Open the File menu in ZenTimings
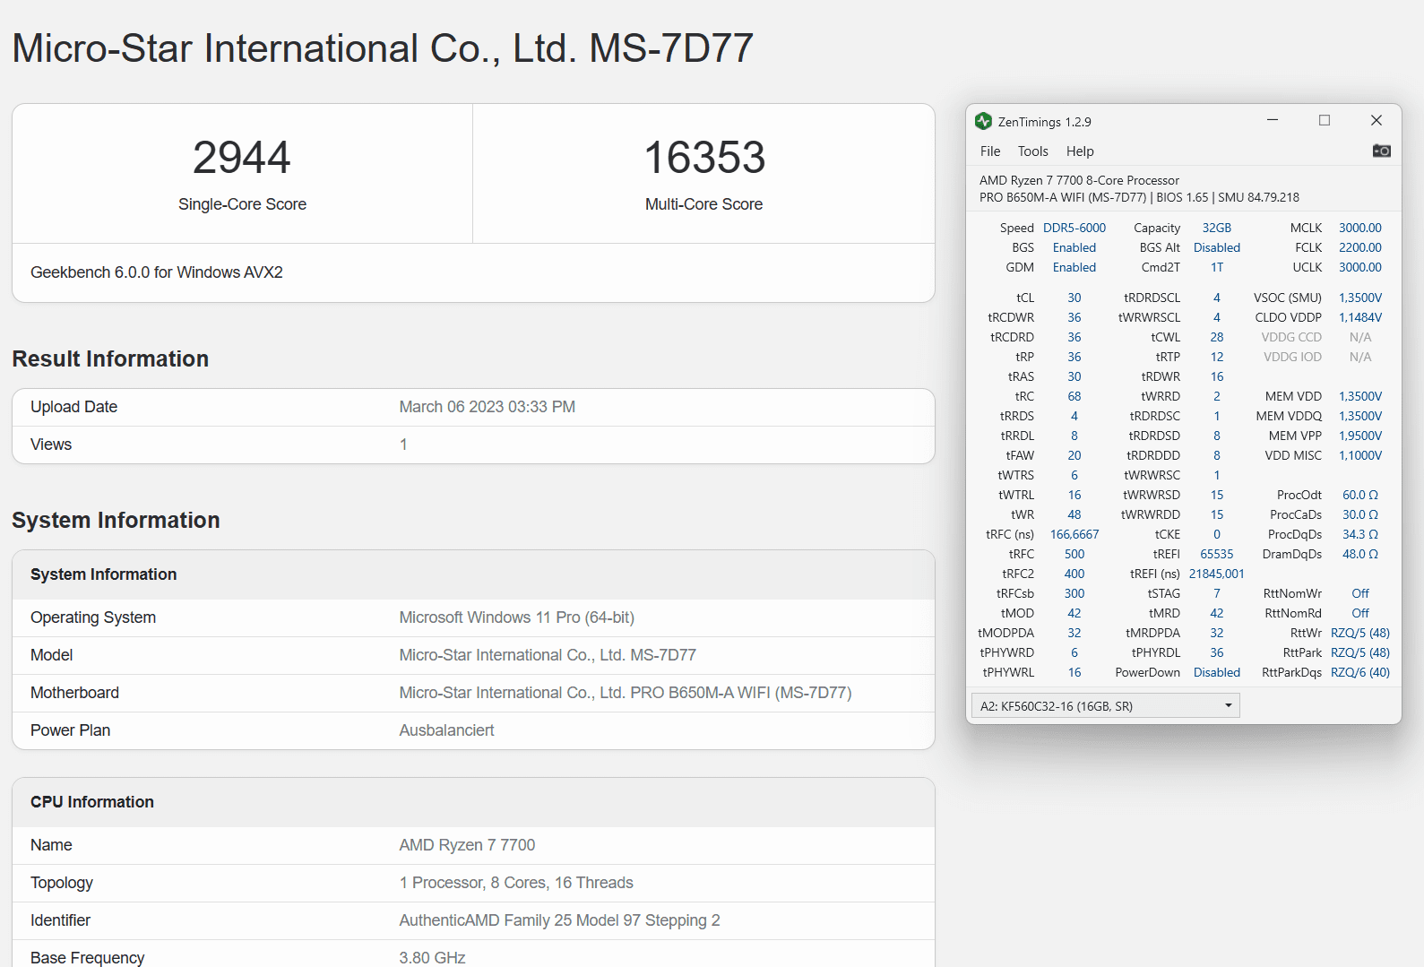The height and width of the screenshot is (967, 1424). click(x=990, y=151)
